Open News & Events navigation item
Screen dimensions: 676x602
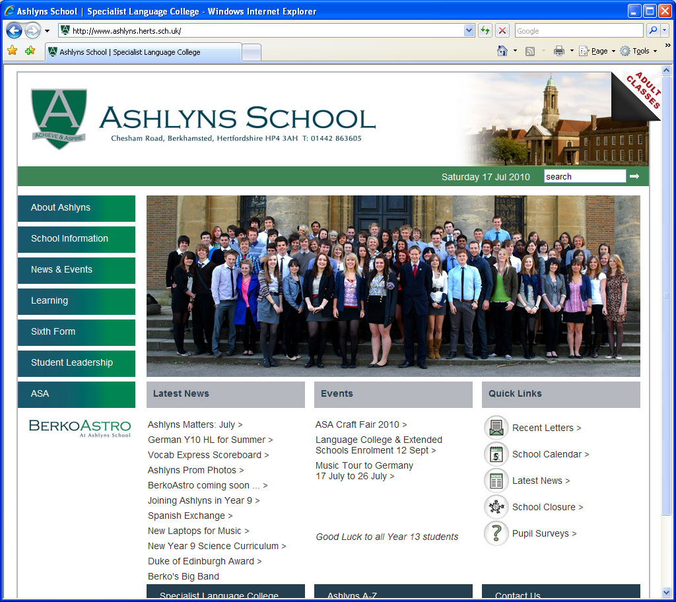click(77, 270)
